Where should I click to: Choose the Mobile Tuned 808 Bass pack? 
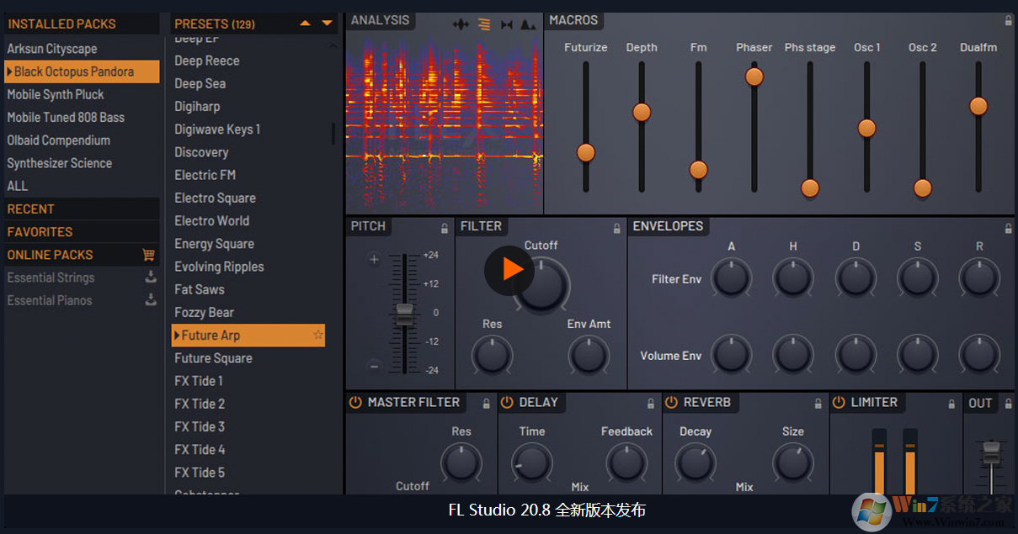(66, 118)
